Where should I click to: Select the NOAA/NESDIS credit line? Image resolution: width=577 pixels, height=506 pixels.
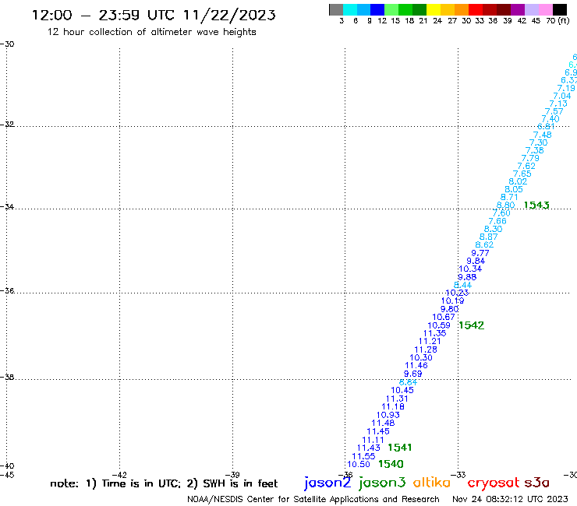(x=313, y=499)
